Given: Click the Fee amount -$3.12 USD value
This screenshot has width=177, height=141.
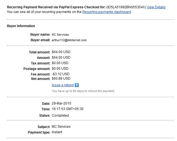Looking at the screenshot, I should pos(60,74).
